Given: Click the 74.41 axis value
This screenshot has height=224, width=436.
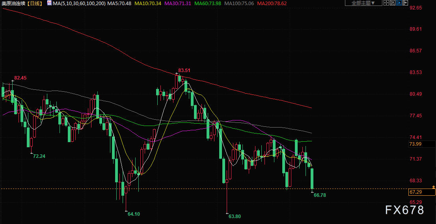Looking at the screenshot, I should click(x=416, y=137).
